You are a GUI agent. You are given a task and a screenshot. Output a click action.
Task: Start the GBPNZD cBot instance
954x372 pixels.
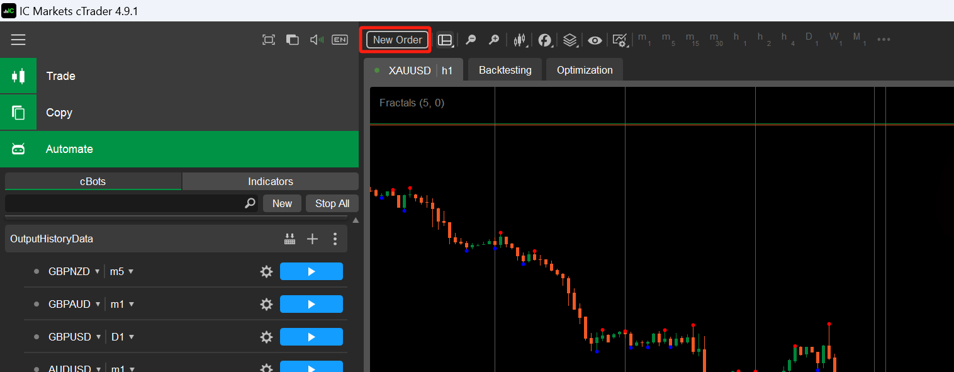(311, 271)
